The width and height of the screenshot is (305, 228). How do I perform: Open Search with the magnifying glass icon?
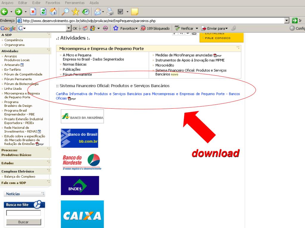pos(65,12)
